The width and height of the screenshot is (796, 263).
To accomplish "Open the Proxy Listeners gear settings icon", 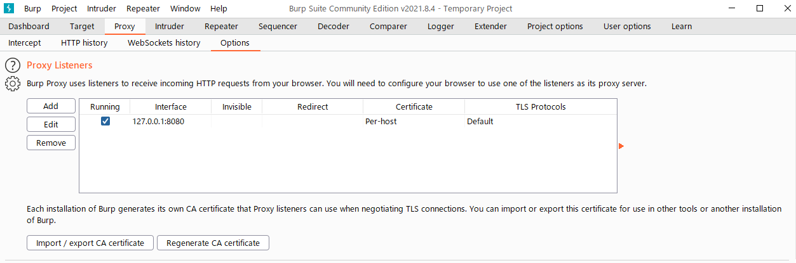I will point(13,84).
